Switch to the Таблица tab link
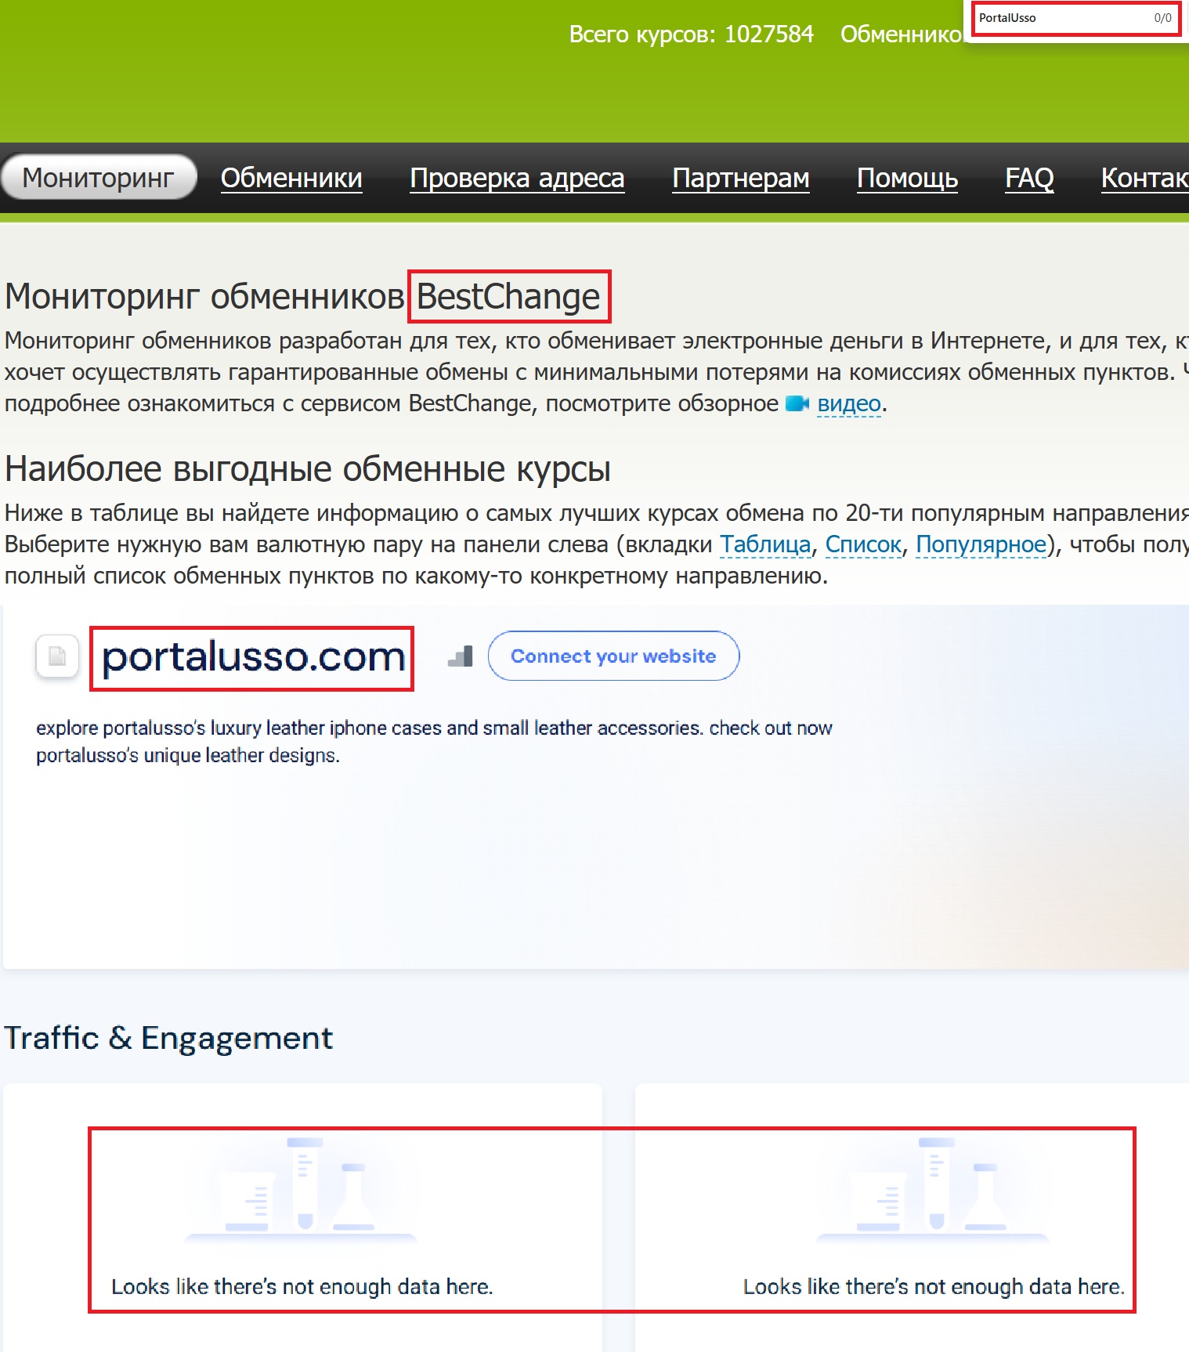 click(765, 544)
